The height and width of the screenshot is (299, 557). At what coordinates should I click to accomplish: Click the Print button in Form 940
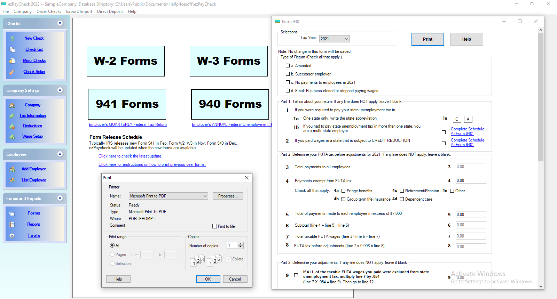[x=428, y=39]
